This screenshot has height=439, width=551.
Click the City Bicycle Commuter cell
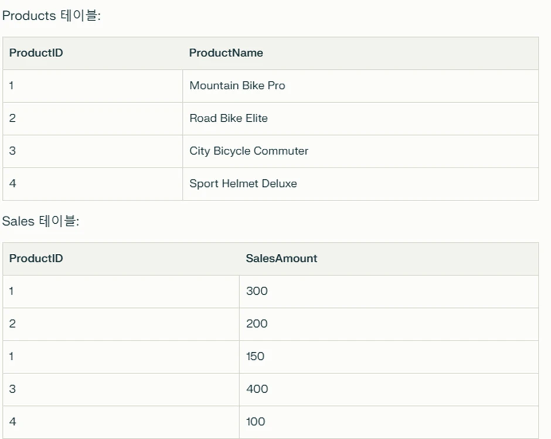[x=360, y=151]
